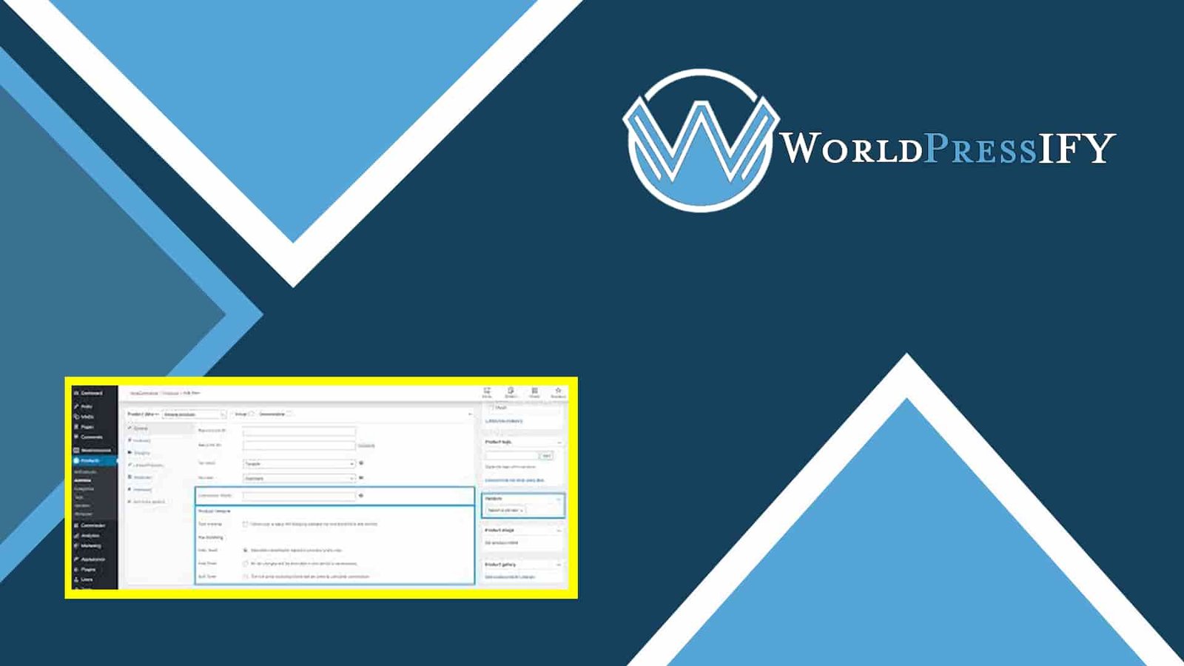
Task: Switch to the Shipping product data tab
Action: (x=141, y=453)
